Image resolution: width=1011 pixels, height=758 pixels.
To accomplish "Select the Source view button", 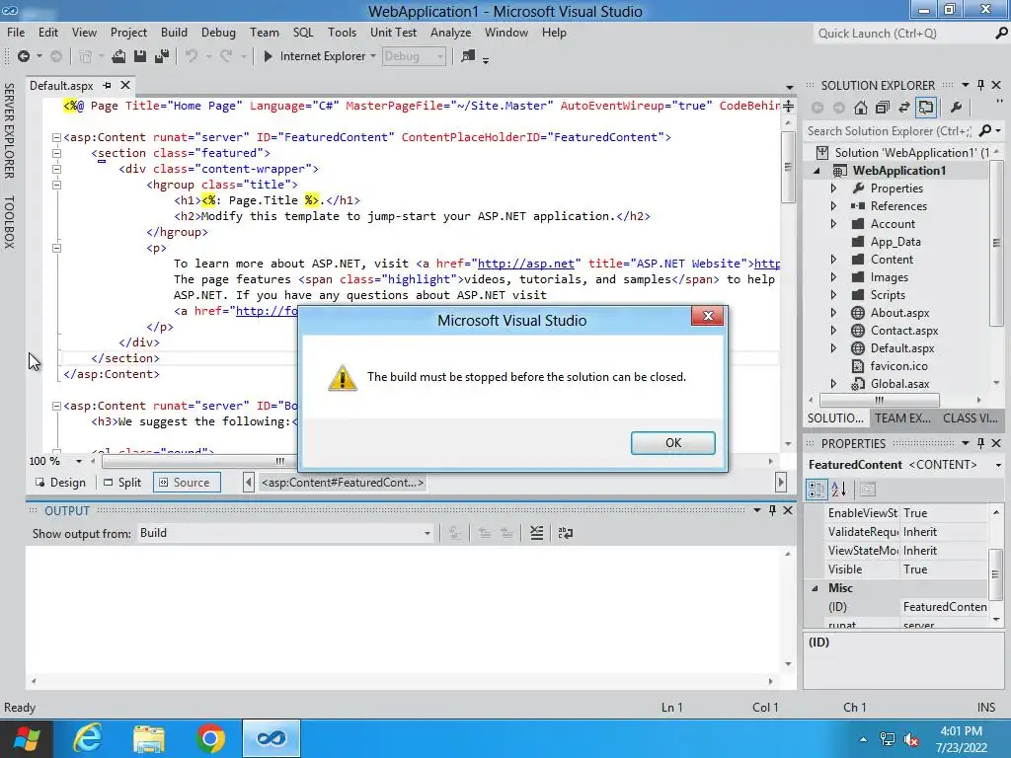I will pyautogui.click(x=187, y=482).
